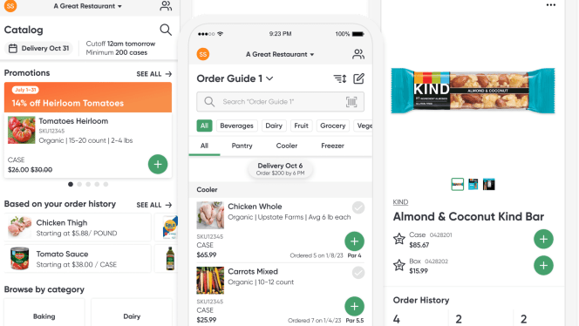
Task: Select second Kind Bar product thumbnail
Action: point(473,184)
